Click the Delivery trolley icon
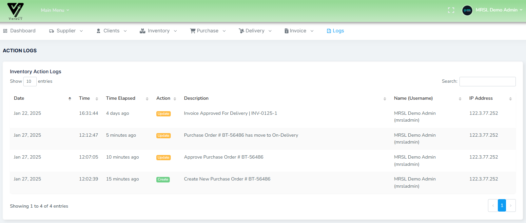526x223 pixels. pyautogui.click(x=241, y=31)
